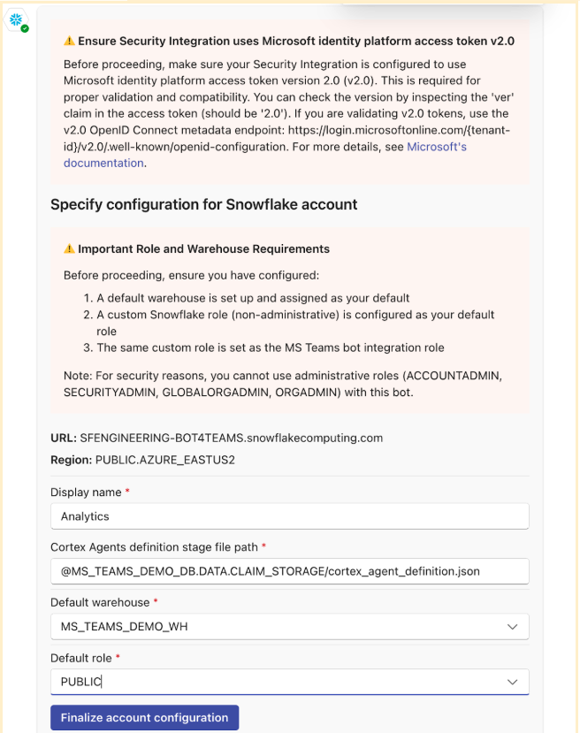The width and height of the screenshot is (580, 733).
Task: Focus the Cortex Agents definition stage file path field
Action: click(290, 571)
